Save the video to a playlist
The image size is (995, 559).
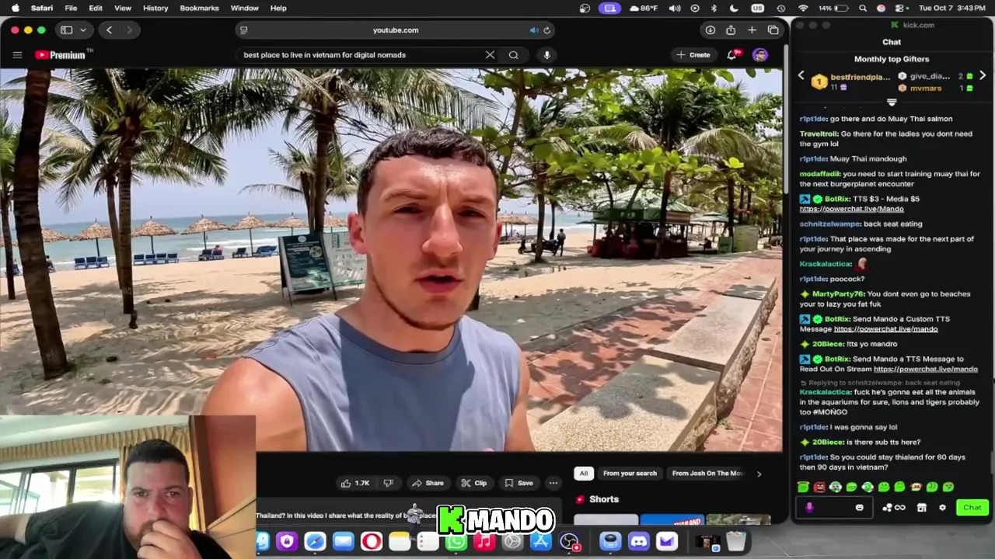pos(518,483)
